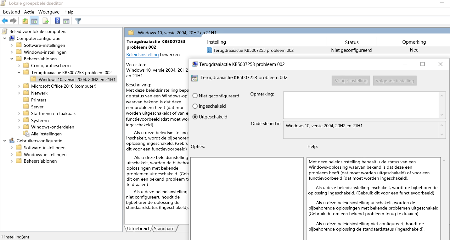This screenshot has width=450, height=240.
Task: Expand Software-instellingen under Computerconfiguratie
Action: coord(12,45)
